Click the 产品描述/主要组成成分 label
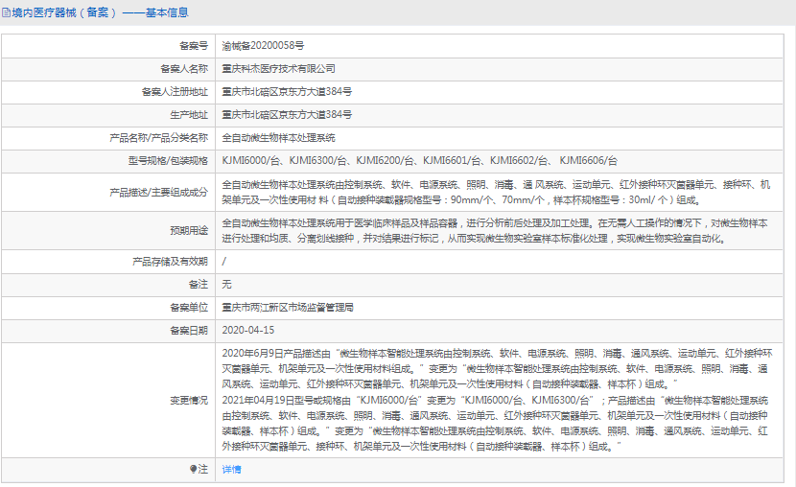This screenshot has height=487, width=796. 159,193
